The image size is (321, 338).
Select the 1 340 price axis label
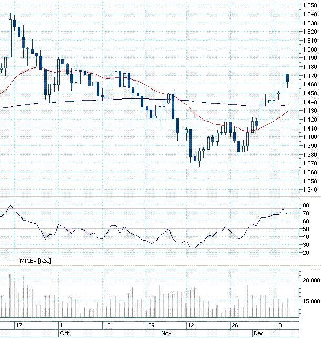[310, 190]
